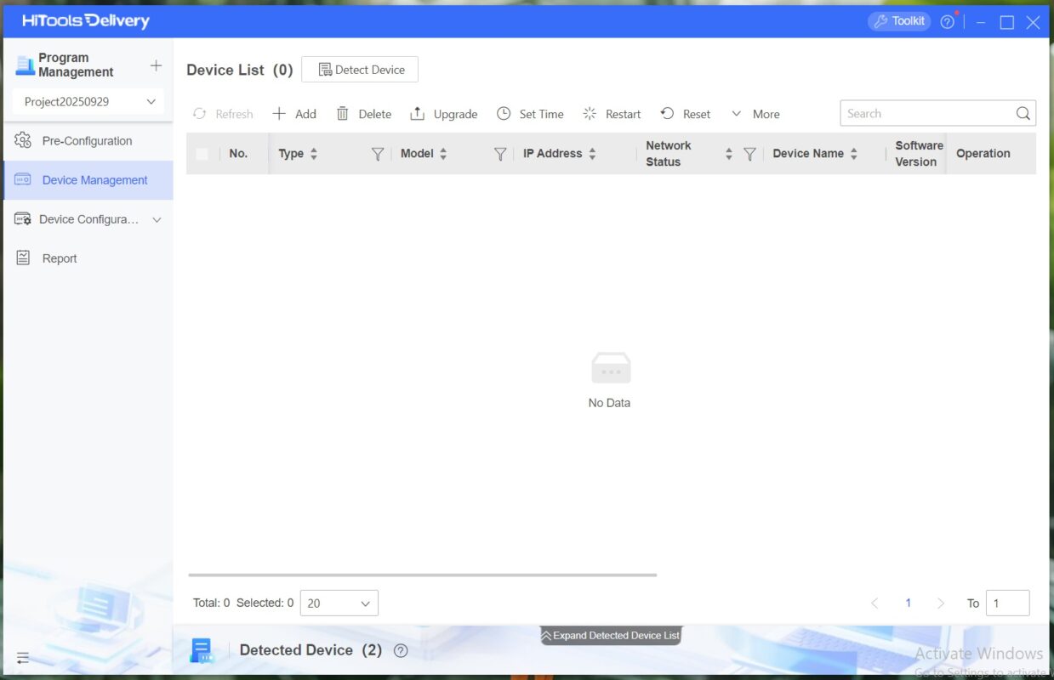Image resolution: width=1054 pixels, height=680 pixels.
Task: Open Report in the sidebar
Action: pyautogui.click(x=60, y=258)
